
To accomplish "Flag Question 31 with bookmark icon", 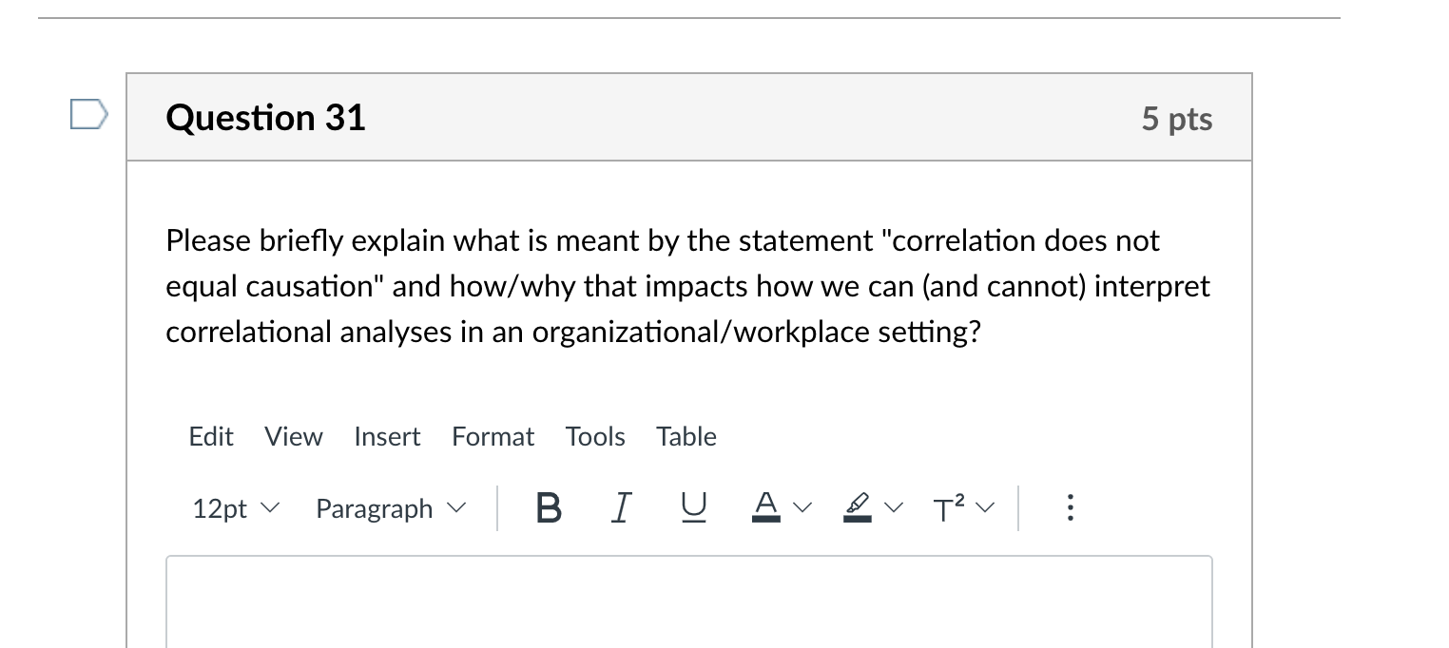I will coord(88,116).
